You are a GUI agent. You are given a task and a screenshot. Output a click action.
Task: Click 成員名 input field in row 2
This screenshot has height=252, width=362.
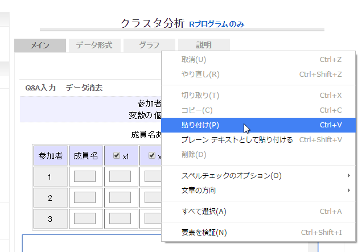coord(85,197)
